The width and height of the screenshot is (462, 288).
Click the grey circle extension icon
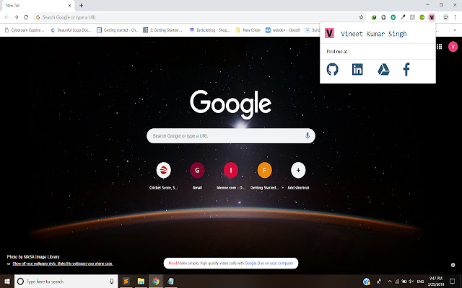coord(383,17)
